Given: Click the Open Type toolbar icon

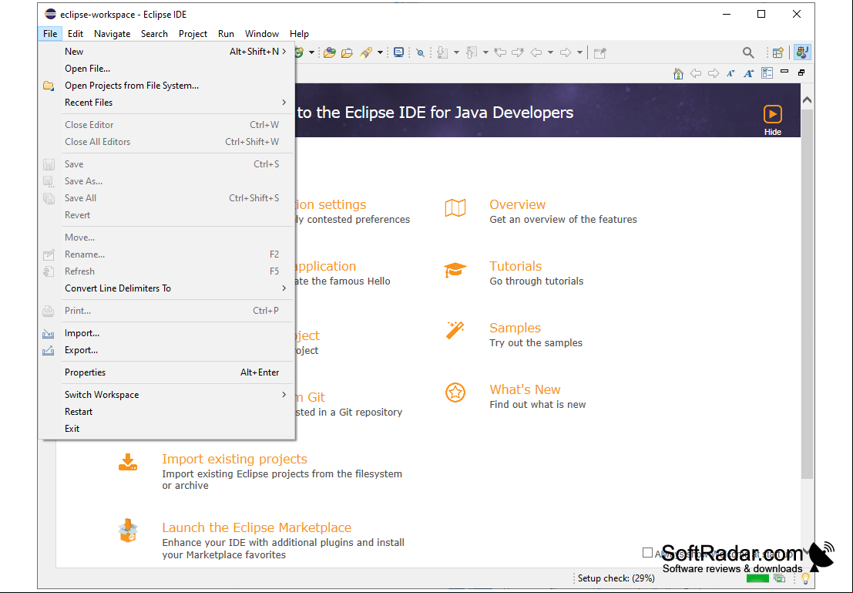Looking at the screenshot, I should point(329,52).
